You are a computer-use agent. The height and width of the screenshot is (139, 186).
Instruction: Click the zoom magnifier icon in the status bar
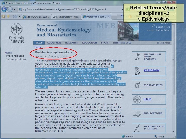(x=156, y=136)
